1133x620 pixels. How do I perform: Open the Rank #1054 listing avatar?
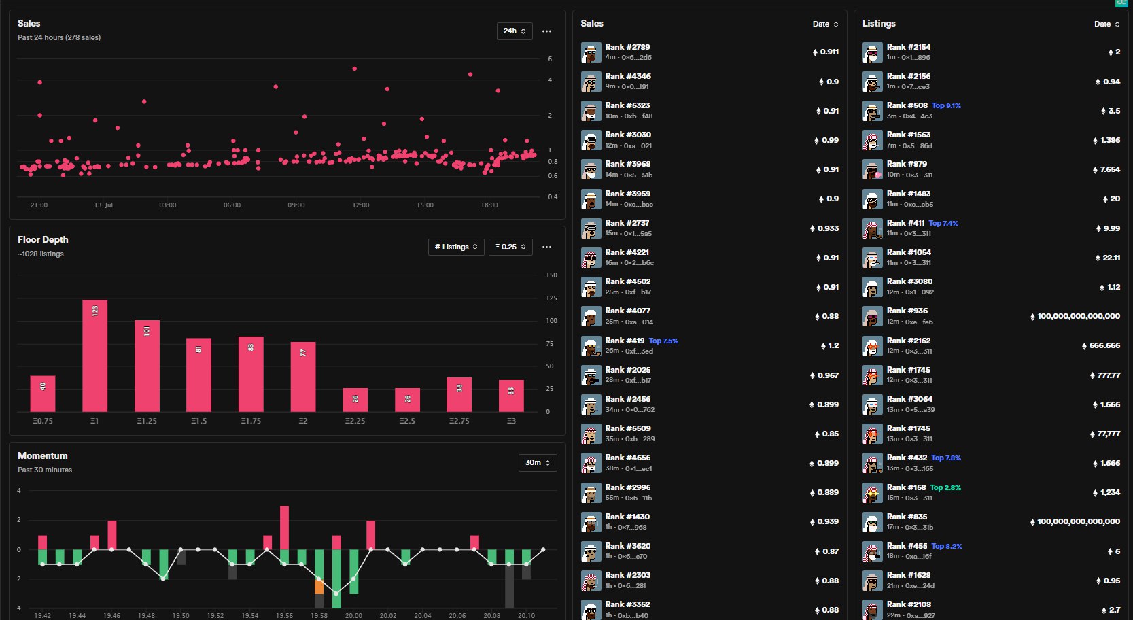[873, 258]
